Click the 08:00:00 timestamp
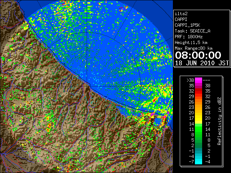The width and height of the screenshot is (231, 173). point(198,55)
